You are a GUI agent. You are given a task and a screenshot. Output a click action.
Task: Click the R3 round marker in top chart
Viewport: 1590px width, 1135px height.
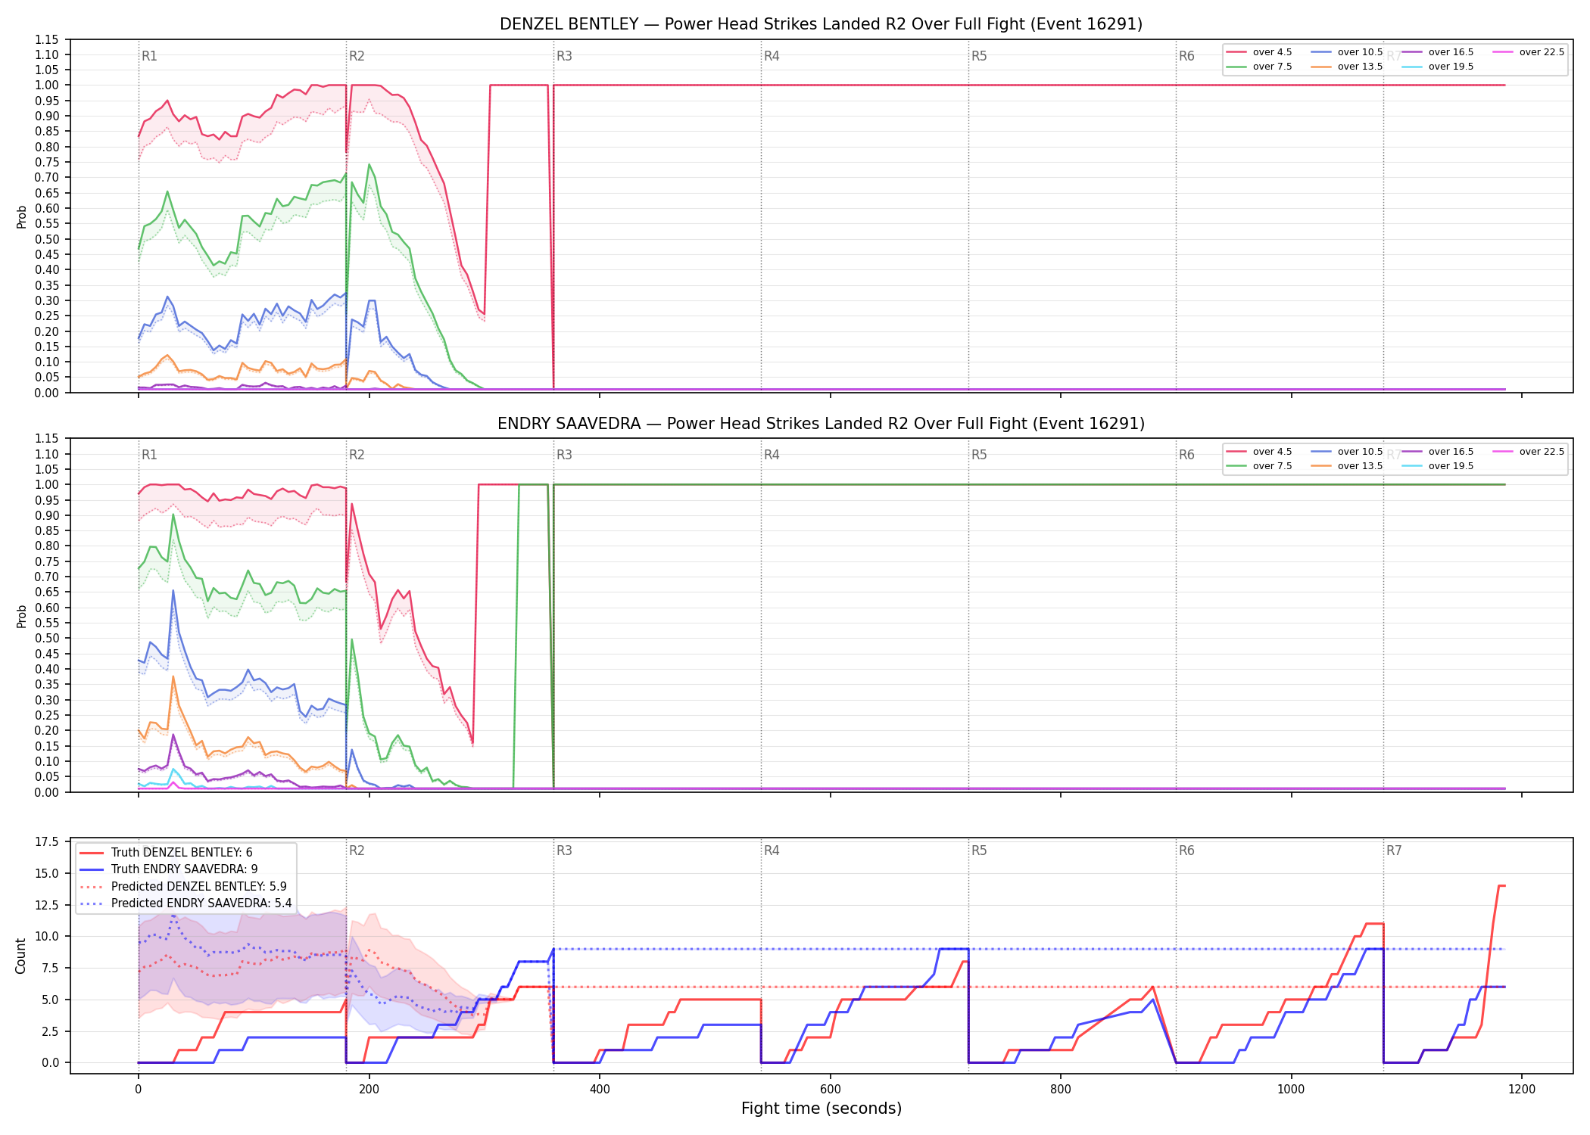564,56
